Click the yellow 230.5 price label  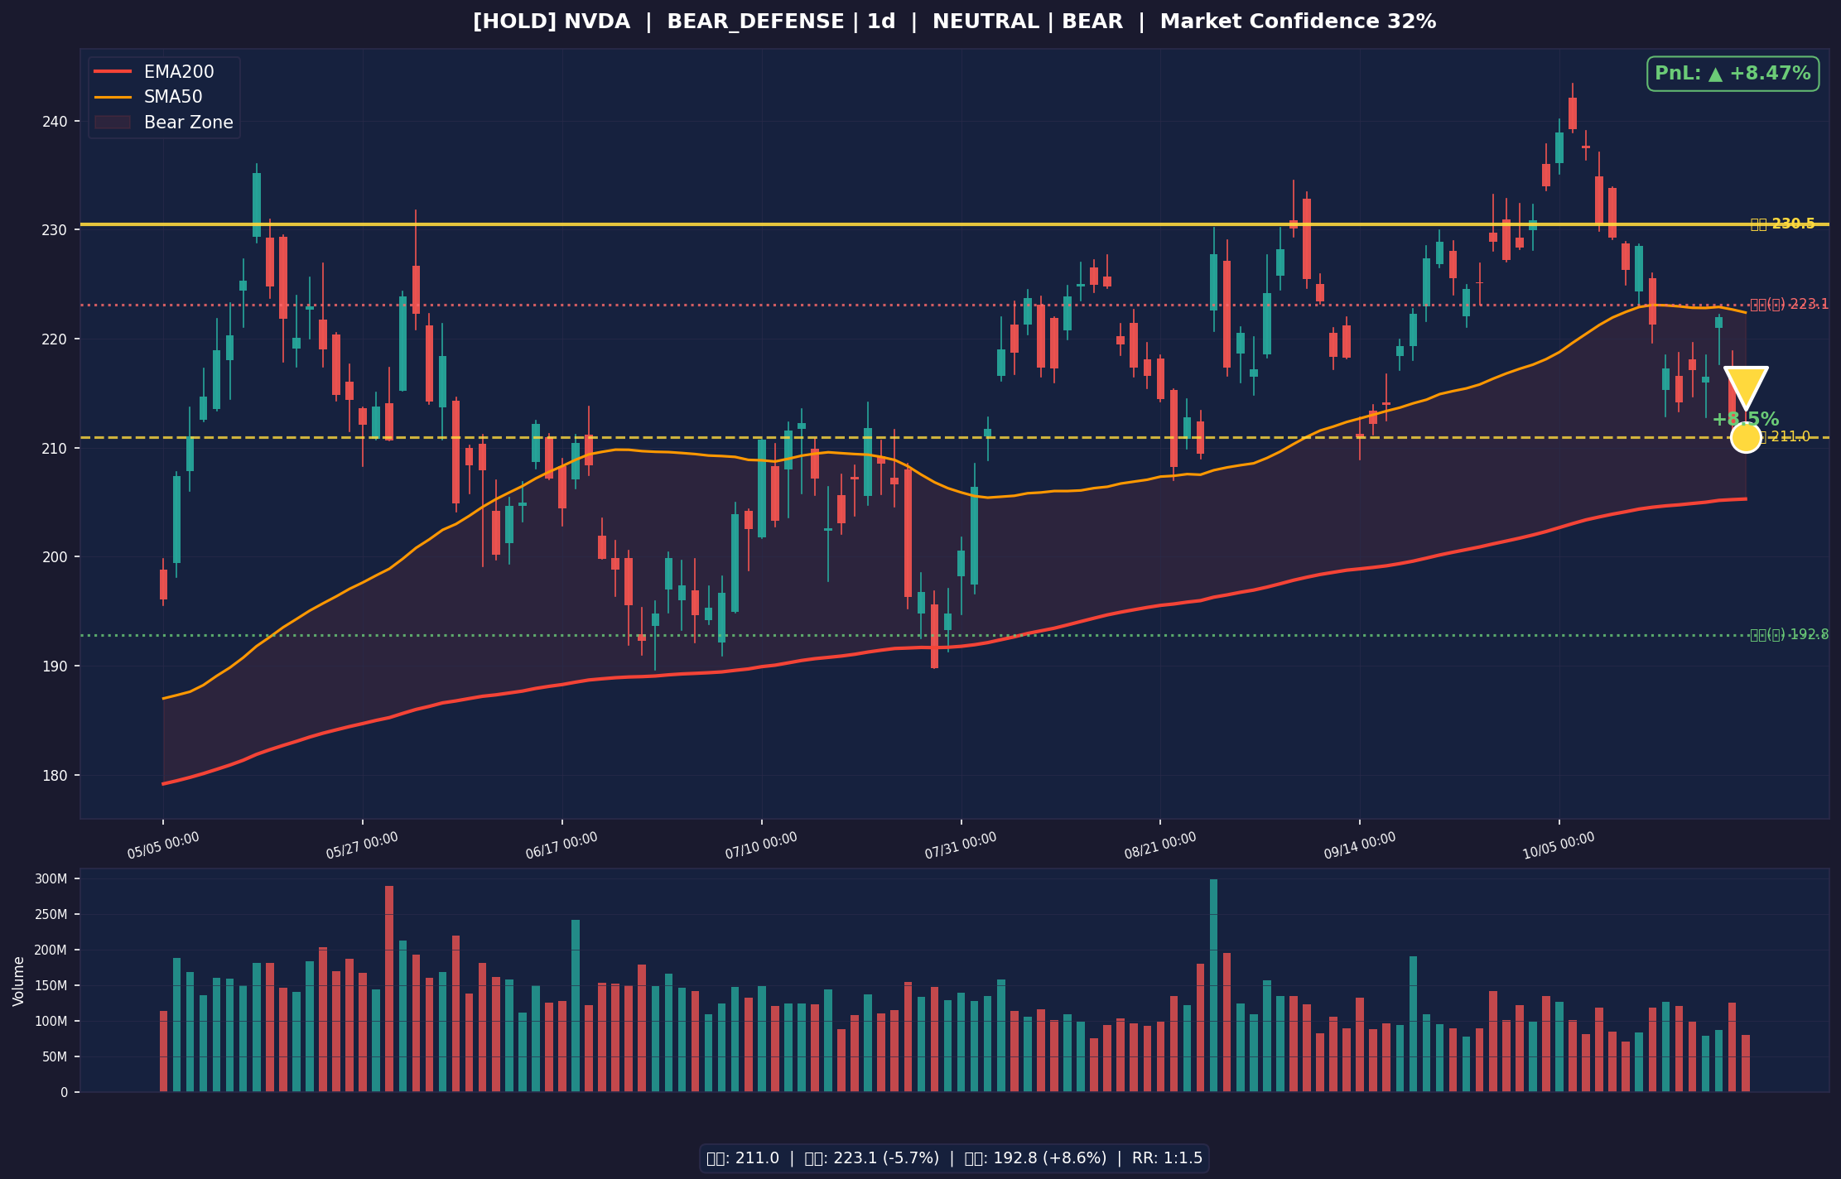[x=1782, y=224]
